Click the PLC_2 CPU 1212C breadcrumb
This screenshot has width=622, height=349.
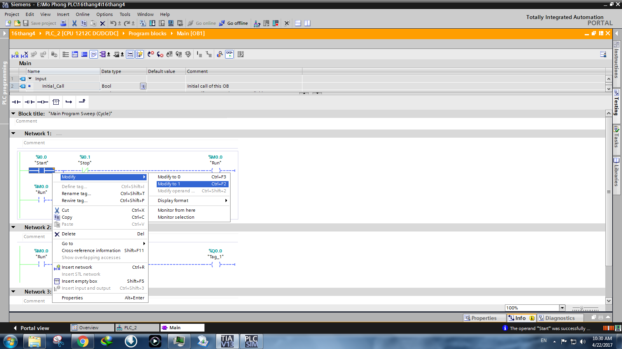[x=82, y=33]
